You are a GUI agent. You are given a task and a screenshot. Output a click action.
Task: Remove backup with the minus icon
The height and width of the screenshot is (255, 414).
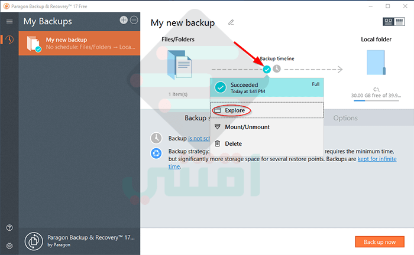[x=134, y=20]
